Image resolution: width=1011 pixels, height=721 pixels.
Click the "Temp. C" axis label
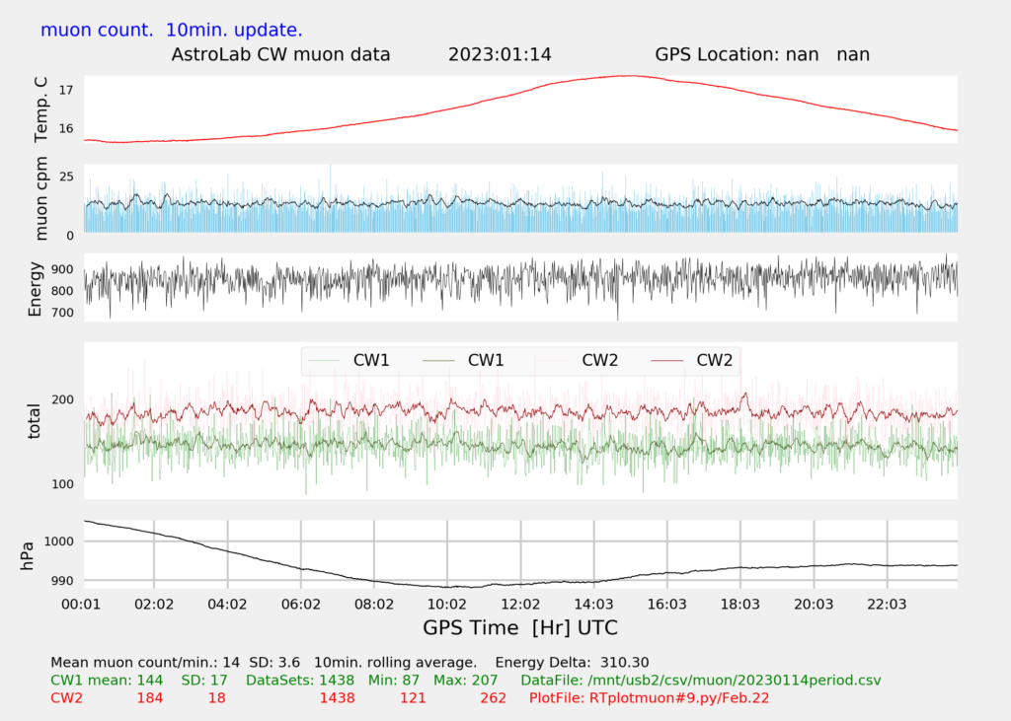[x=40, y=109]
